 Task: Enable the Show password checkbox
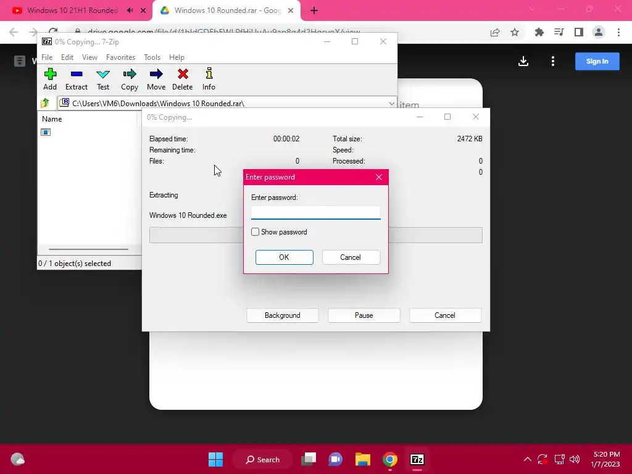point(255,232)
